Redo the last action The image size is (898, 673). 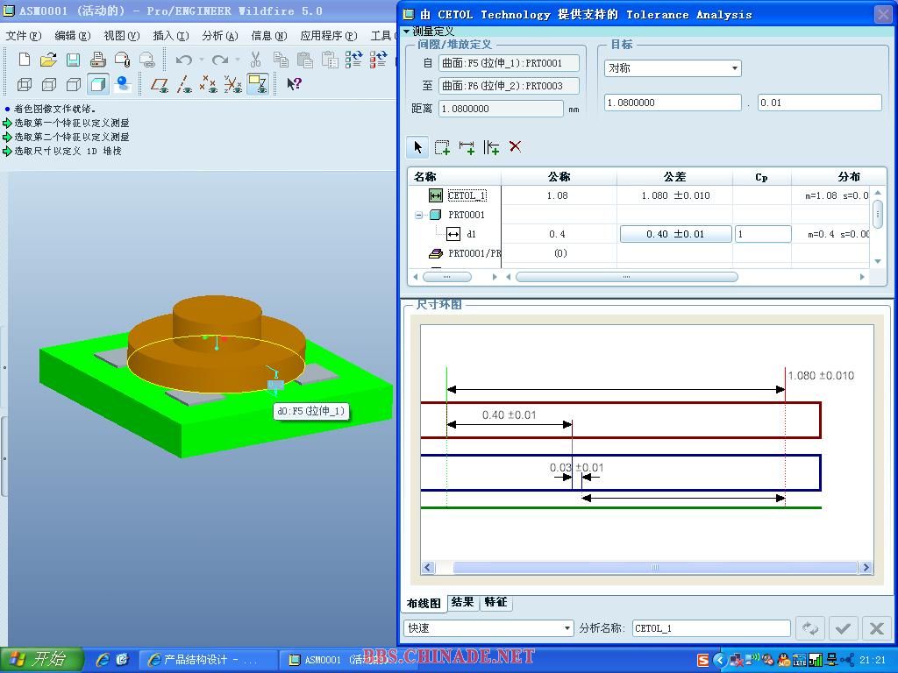pos(219,60)
